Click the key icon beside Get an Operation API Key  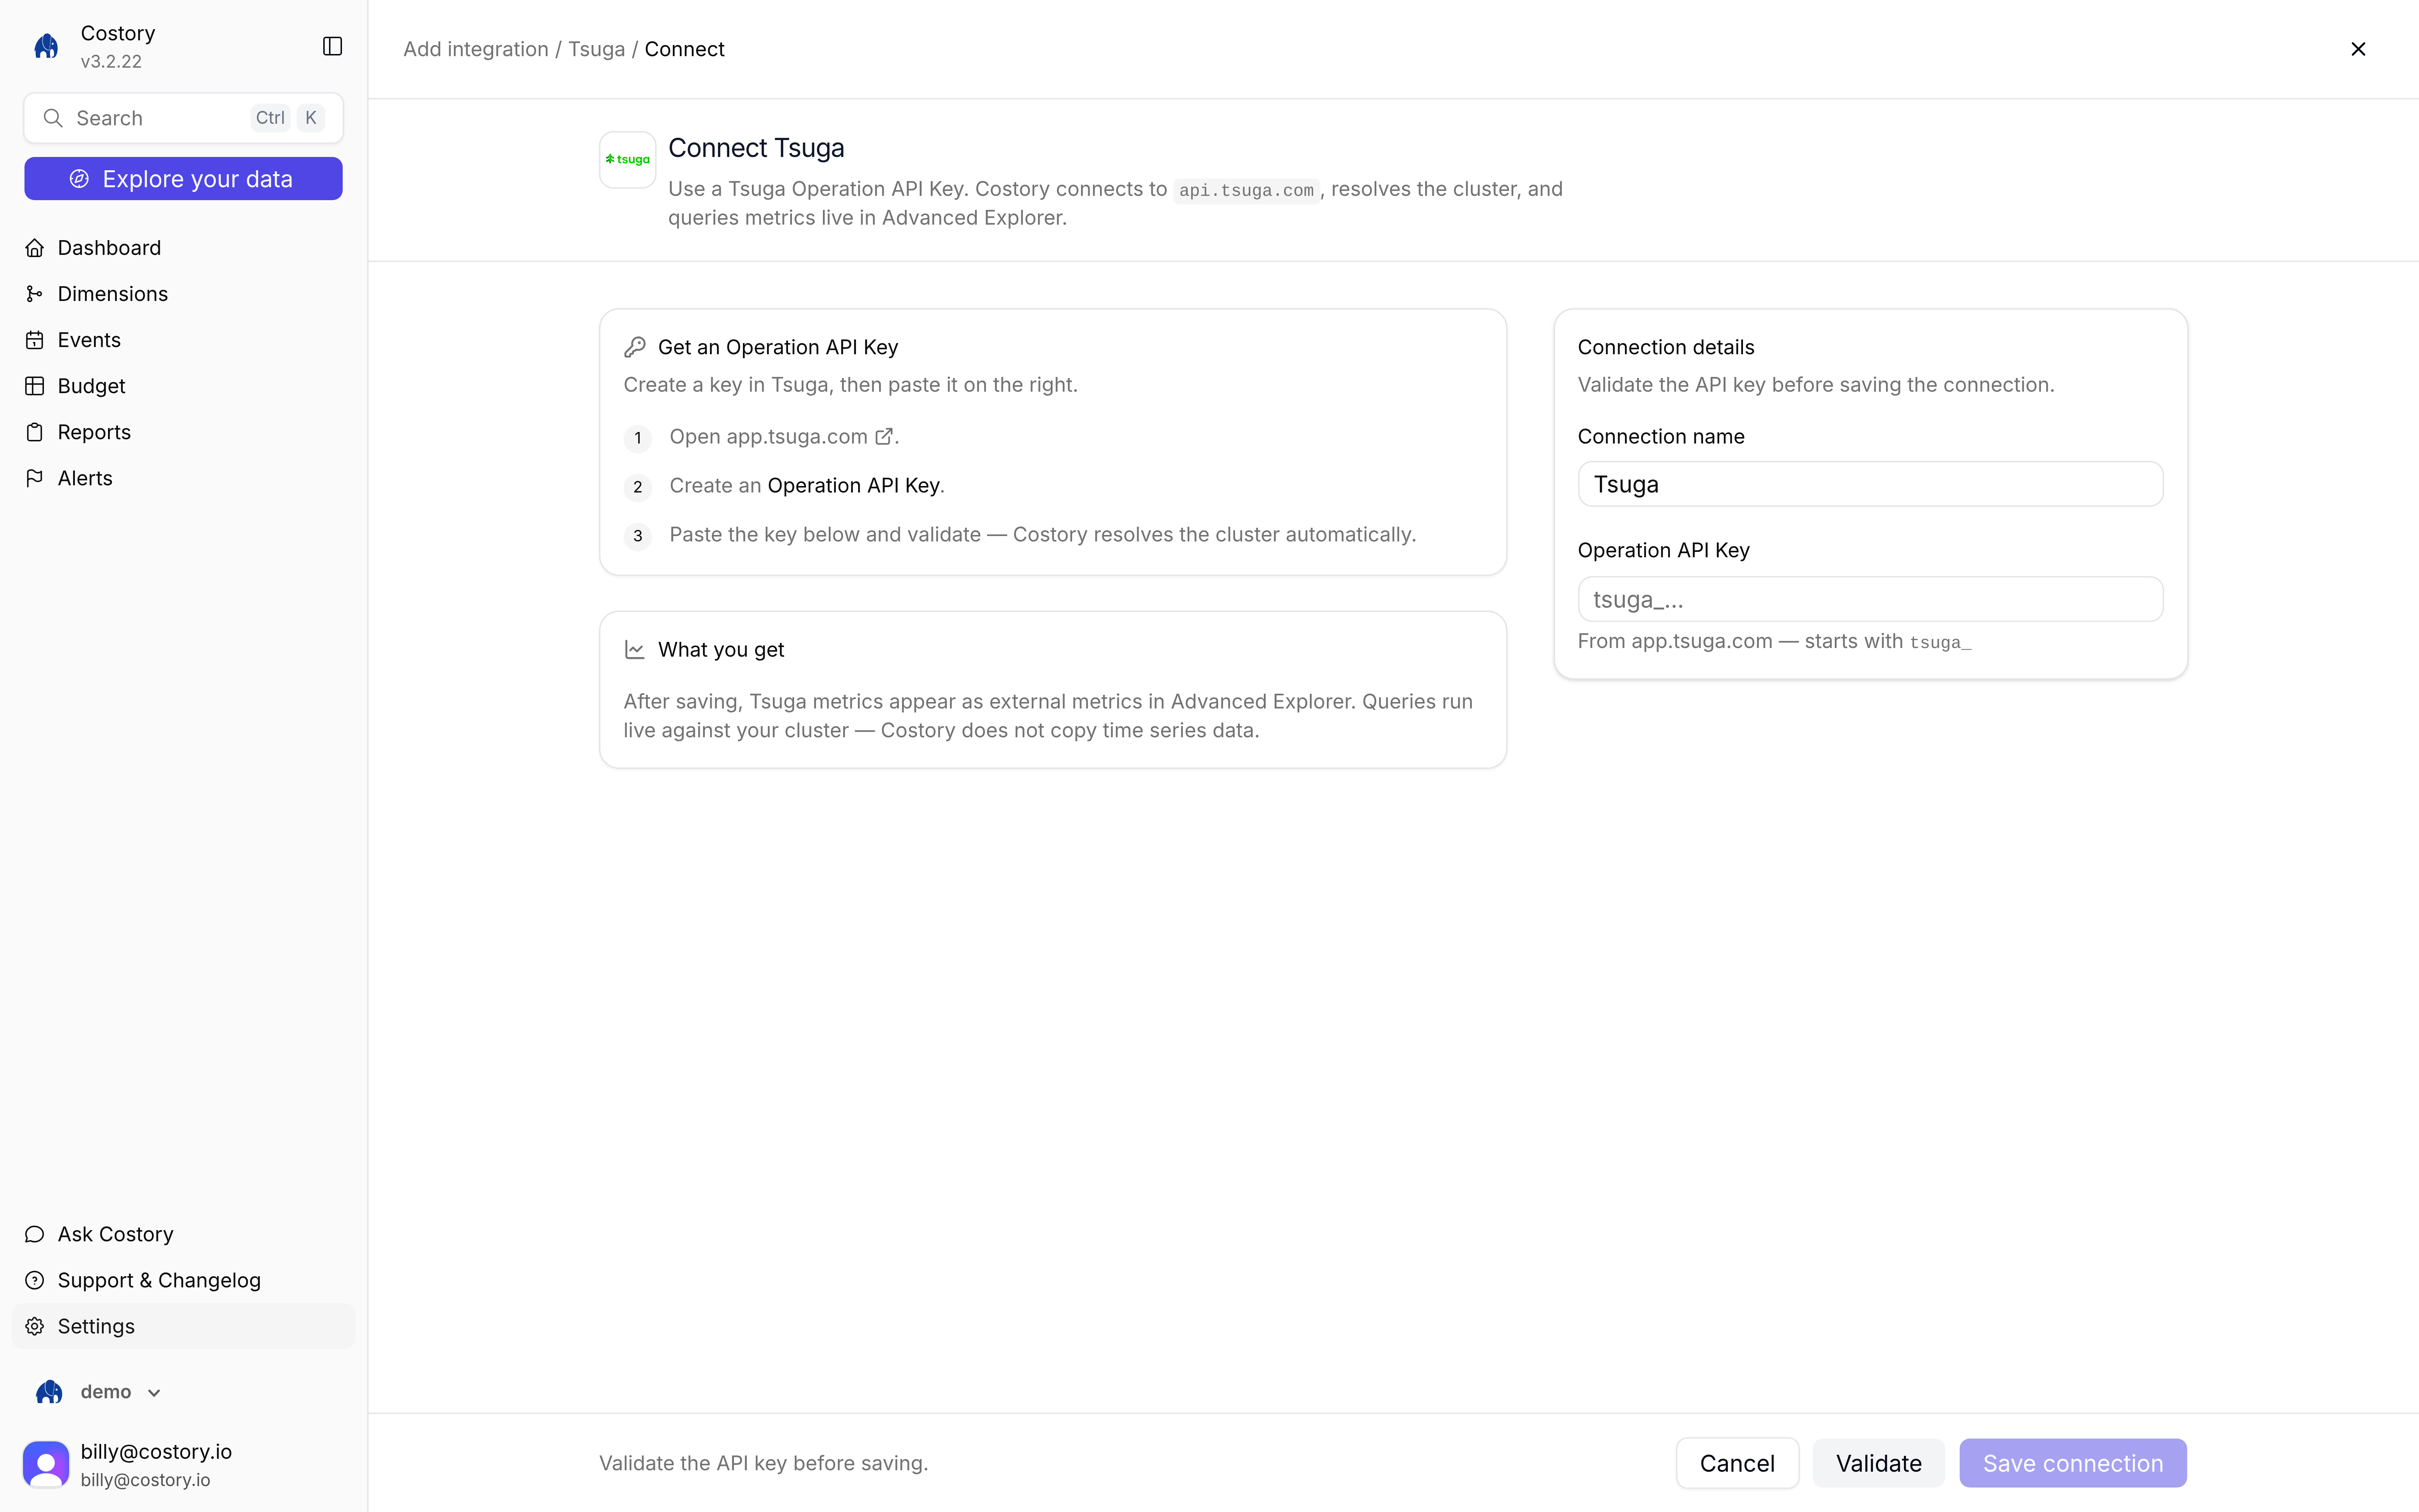[x=635, y=347]
